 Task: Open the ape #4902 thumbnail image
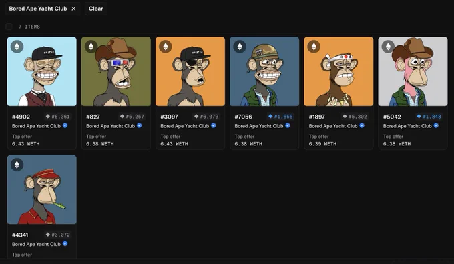pyautogui.click(x=42, y=71)
